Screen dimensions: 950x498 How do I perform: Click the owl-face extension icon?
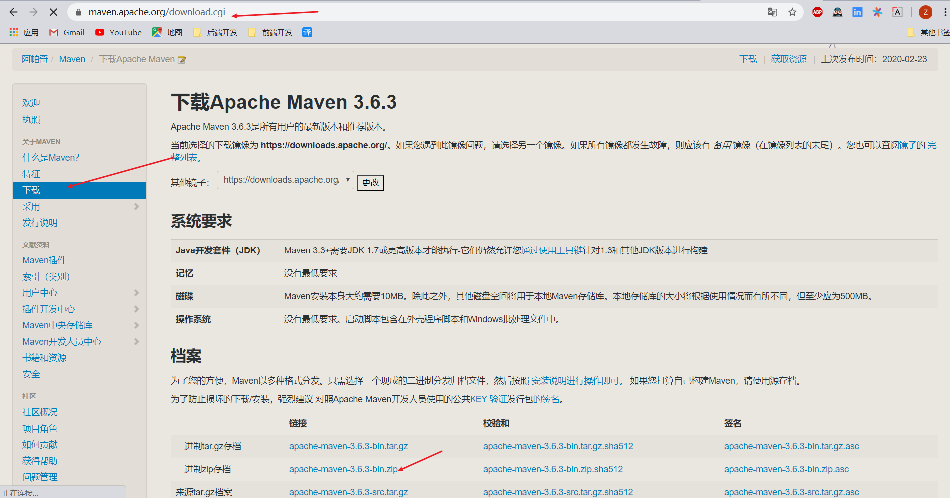[x=837, y=12]
